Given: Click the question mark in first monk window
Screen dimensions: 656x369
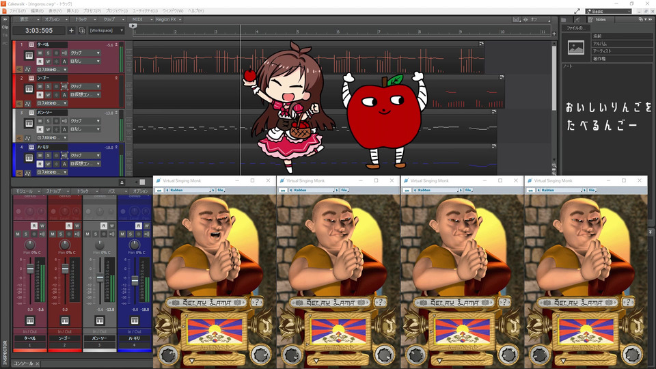Looking at the screenshot, I should (x=256, y=302).
